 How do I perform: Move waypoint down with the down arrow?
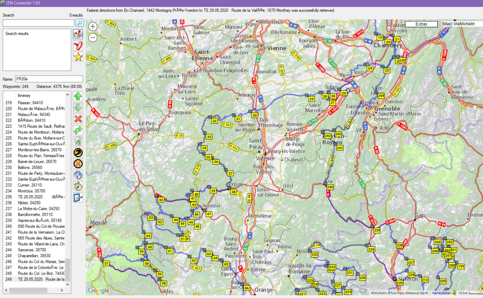point(78,107)
